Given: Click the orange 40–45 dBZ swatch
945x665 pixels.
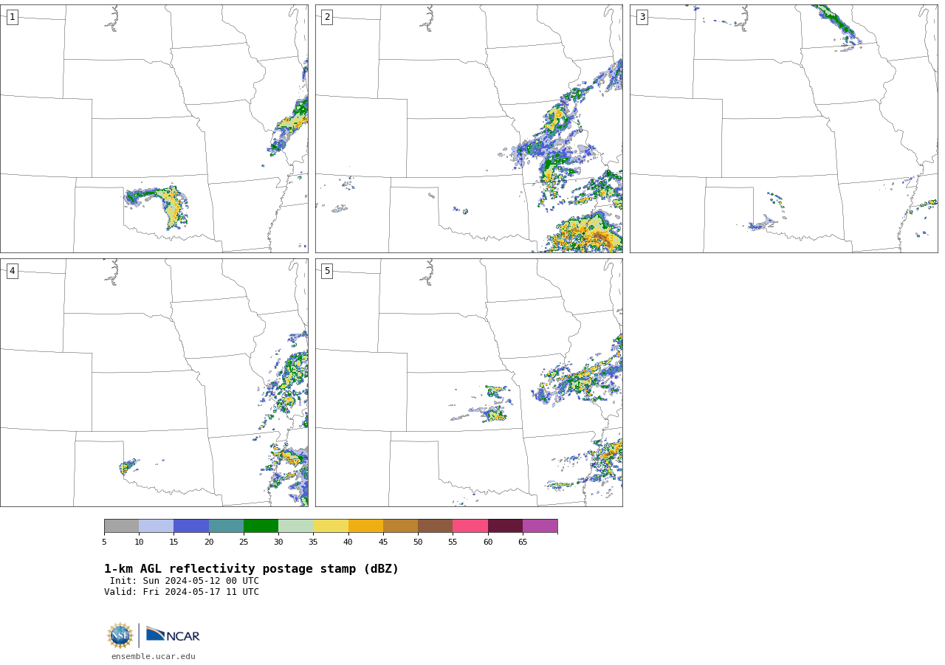Looking at the screenshot, I should point(365,526).
